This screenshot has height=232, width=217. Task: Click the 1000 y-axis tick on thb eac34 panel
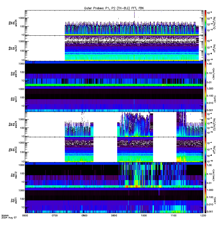21,18
